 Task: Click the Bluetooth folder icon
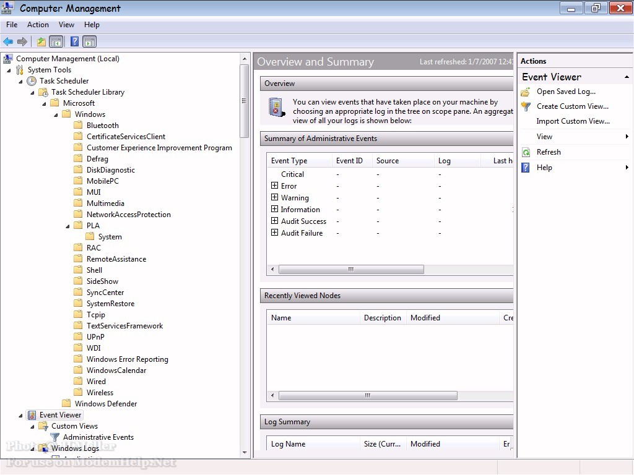click(79, 125)
